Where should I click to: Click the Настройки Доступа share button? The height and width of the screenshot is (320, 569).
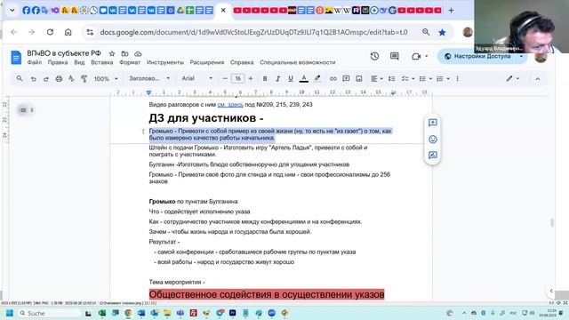click(x=477, y=56)
